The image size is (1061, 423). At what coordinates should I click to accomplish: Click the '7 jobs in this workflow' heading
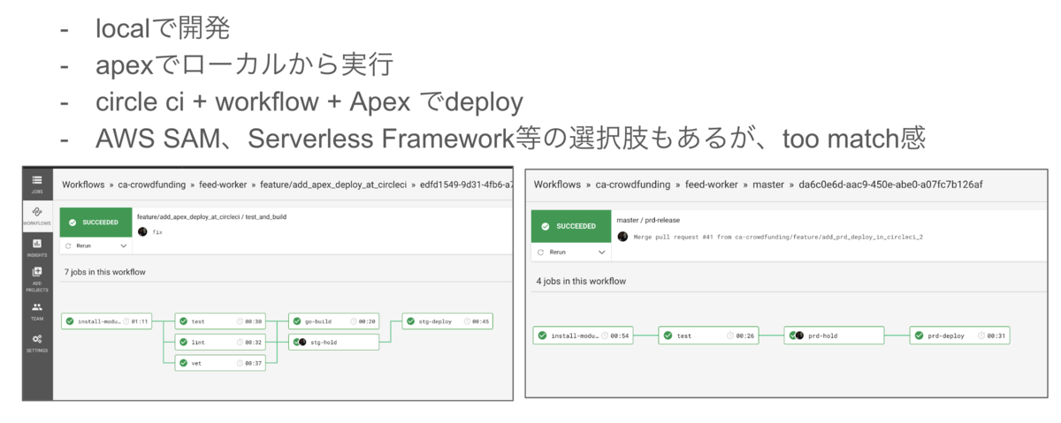(105, 271)
